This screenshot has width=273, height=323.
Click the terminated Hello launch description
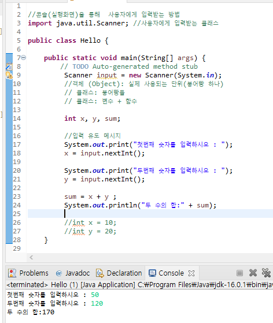(x=140, y=285)
